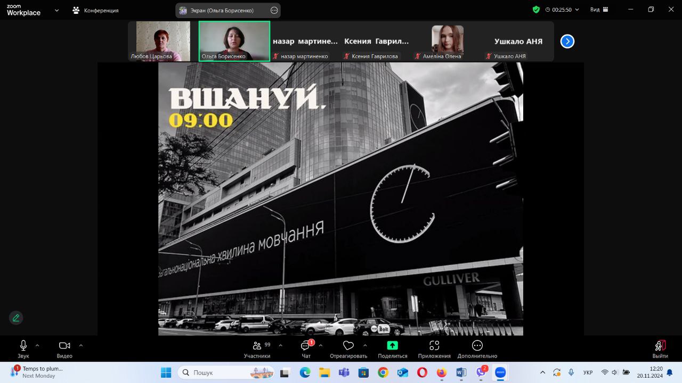
Task: Open the Дополнительно more options icon
Action: (477, 346)
